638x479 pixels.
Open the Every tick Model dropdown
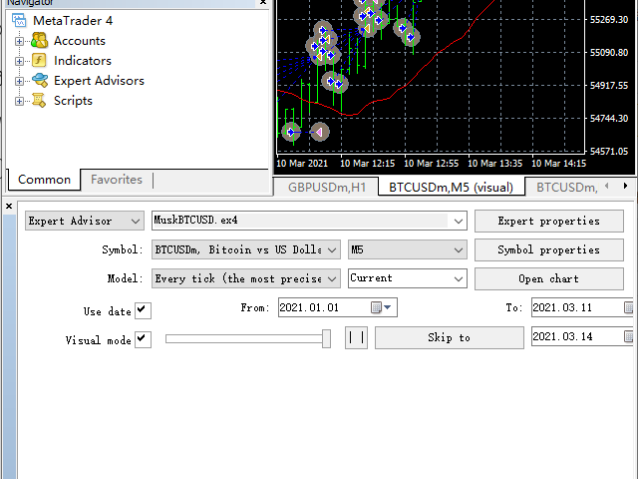pyautogui.click(x=332, y=278)
